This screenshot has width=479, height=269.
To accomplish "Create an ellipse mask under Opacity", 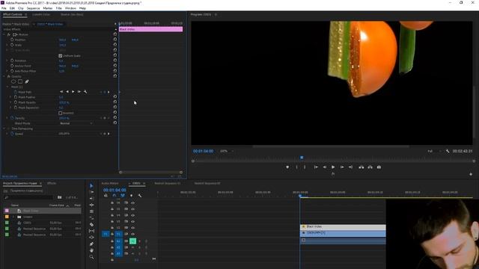I will click(13, 81).
